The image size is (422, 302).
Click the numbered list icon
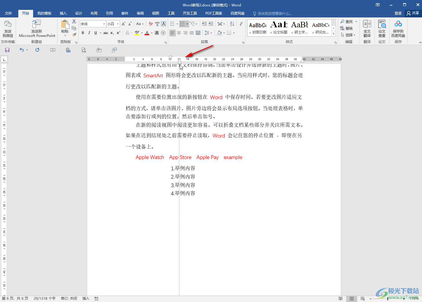pyautogui.click(x=182, y=24)
